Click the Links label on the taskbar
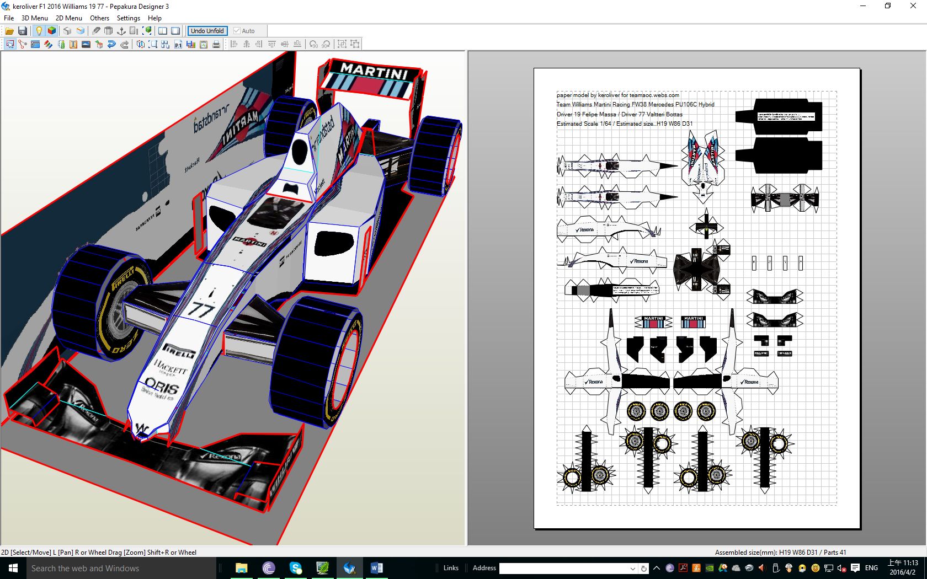 click(x=451, y=568)
